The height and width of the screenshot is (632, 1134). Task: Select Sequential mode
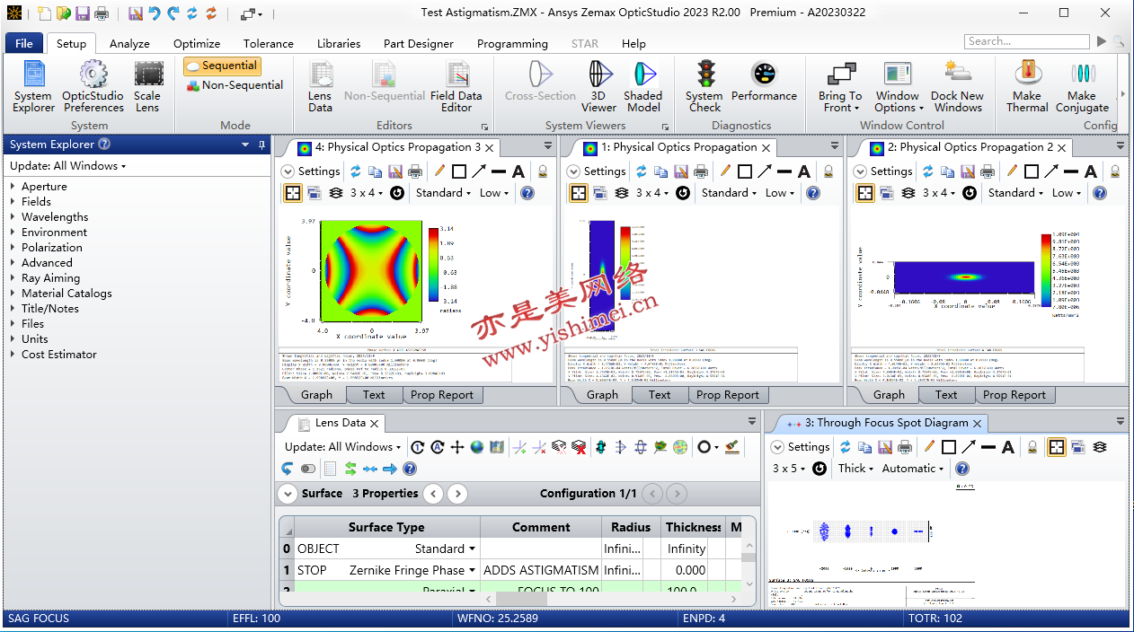tap(222, 66)
